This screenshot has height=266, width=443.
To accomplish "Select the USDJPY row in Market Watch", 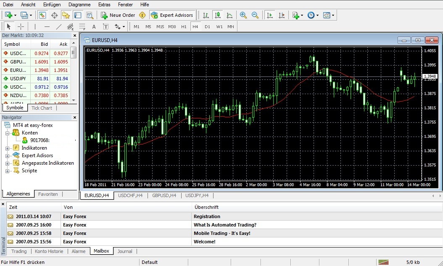I will click(x=36, y=79).
